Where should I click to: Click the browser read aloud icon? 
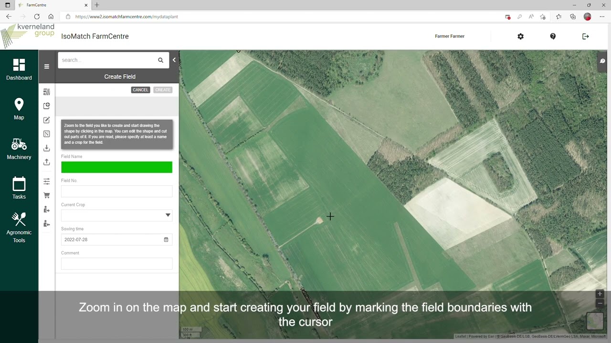coord(531,17)
